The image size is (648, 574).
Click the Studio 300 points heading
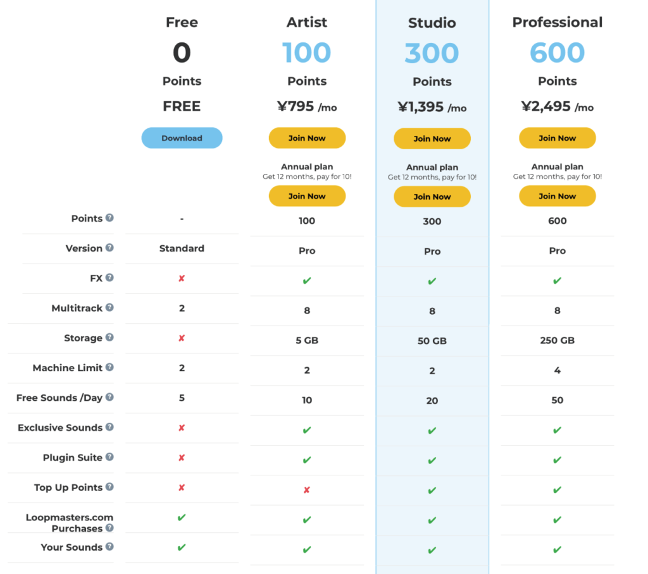coord(432,53)
